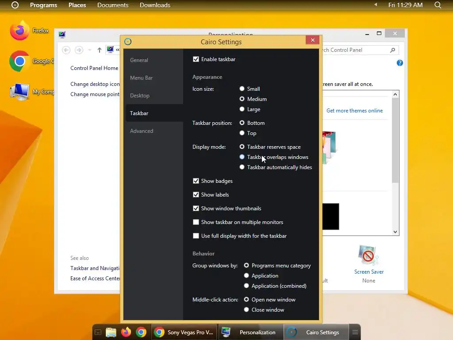
Task: Group windows by Application (combined)
Action: pos(246,286)
